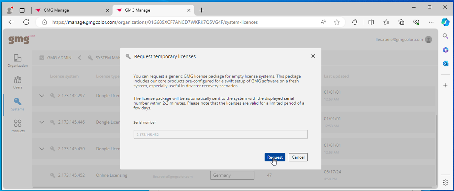Open the Outlook icon in Edge sidebar
Screen dimensions: 454x191
click(x=445, y=63)
